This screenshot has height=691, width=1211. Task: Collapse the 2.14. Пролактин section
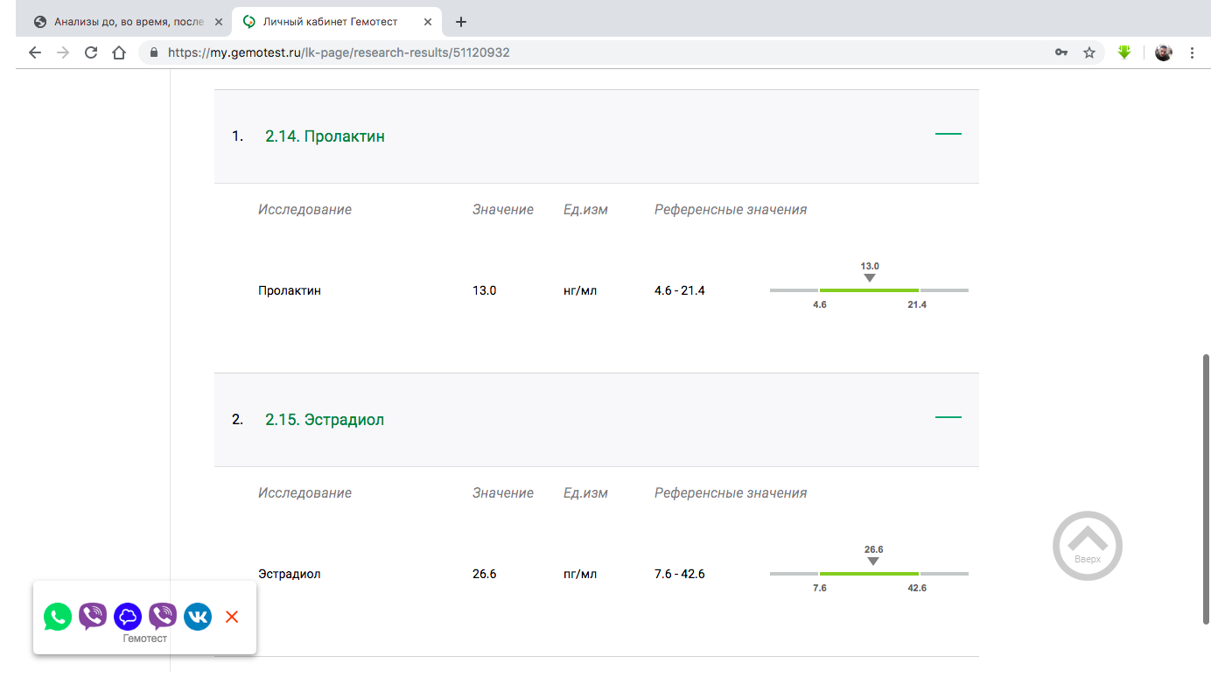pyautogui.click(x=948, y=134)
